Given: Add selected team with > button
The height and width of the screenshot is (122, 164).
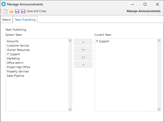Looking at the screenshot, I should (x=83, y=42).
